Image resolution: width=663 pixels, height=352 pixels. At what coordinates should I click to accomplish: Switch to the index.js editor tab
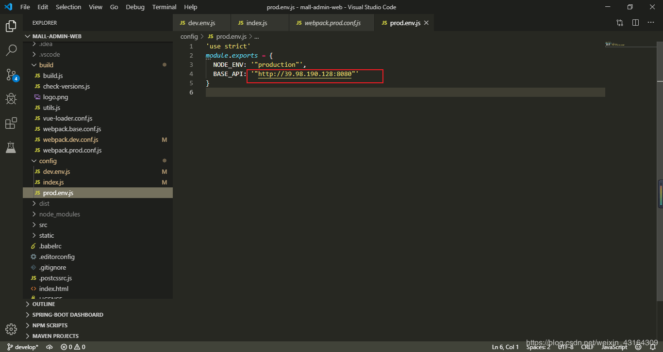click(260, 23)
